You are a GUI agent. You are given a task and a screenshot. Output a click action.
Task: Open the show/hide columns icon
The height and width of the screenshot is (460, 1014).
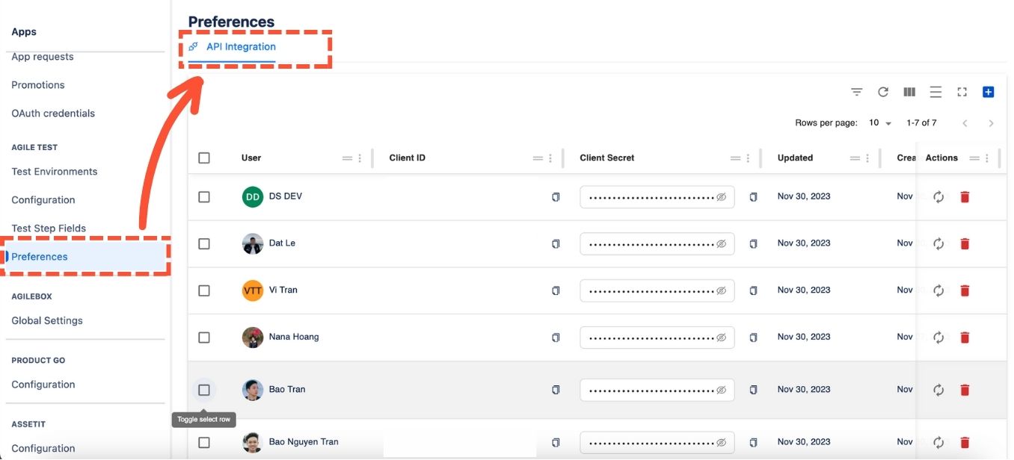(x=909, y=92)
